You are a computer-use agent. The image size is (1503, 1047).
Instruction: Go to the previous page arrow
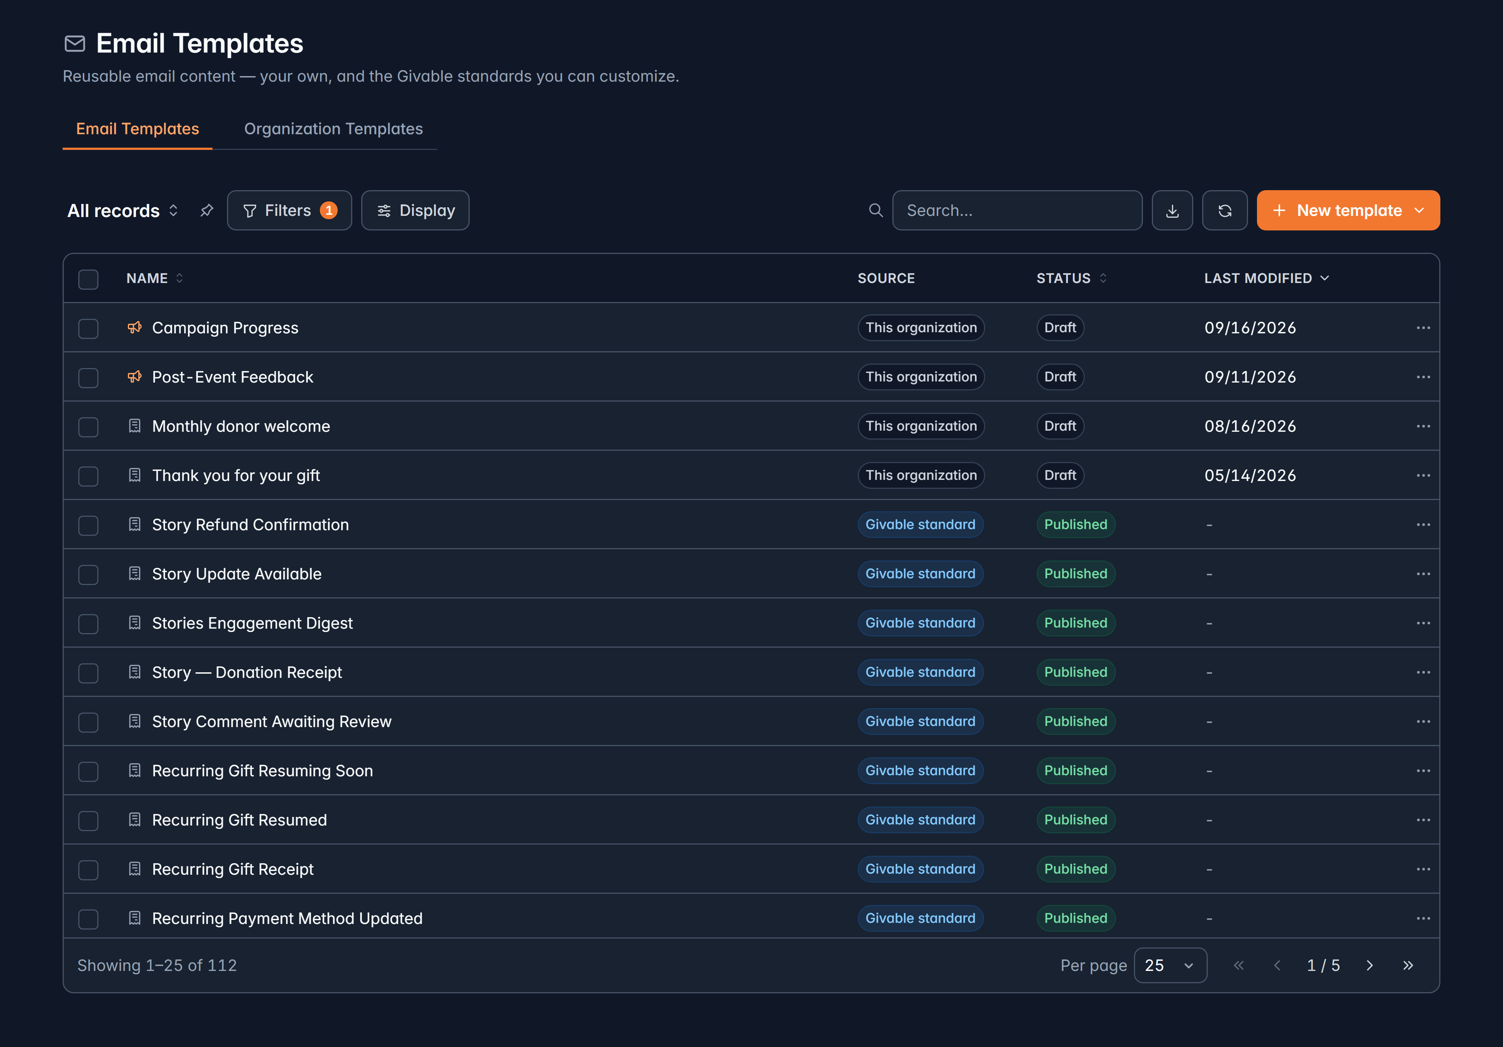tap(1277, 965)
